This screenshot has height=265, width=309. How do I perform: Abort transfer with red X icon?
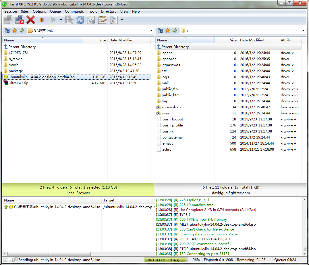point(31,20)
